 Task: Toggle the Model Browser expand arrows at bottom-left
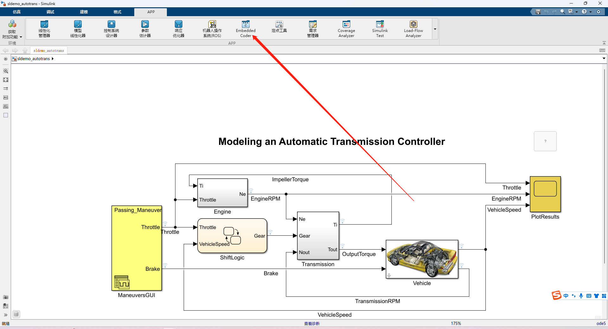tap(6, 315)
